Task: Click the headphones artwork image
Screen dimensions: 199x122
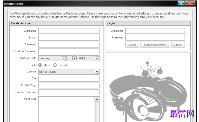Action: (148, 91)
